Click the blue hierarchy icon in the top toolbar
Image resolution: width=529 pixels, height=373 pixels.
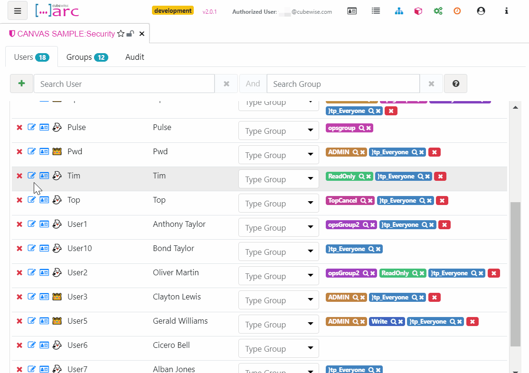tap(399, 10)
